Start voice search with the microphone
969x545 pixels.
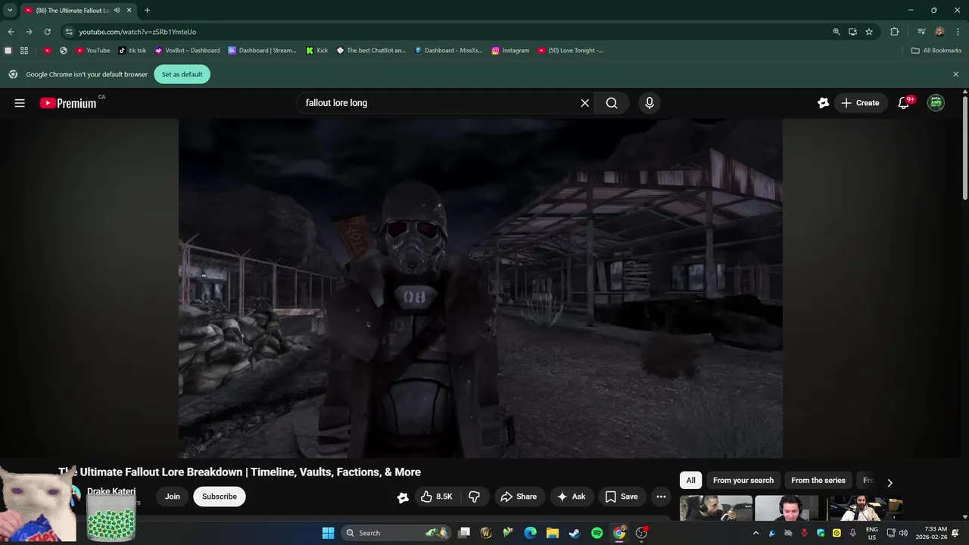(649, 103)
